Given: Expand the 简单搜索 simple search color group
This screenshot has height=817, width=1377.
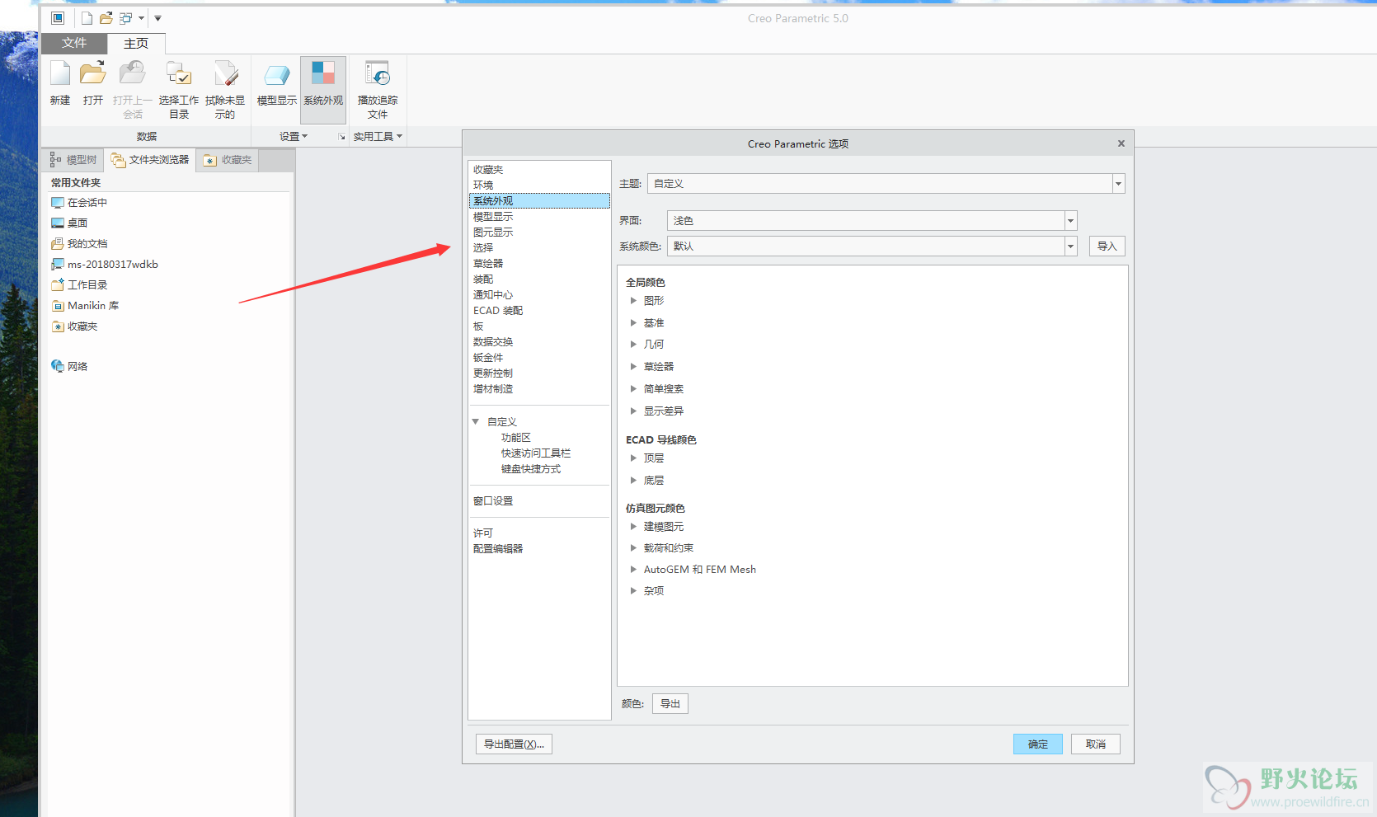Looking at the screenshot, I should pyautogui.click(x=633, y=389).
